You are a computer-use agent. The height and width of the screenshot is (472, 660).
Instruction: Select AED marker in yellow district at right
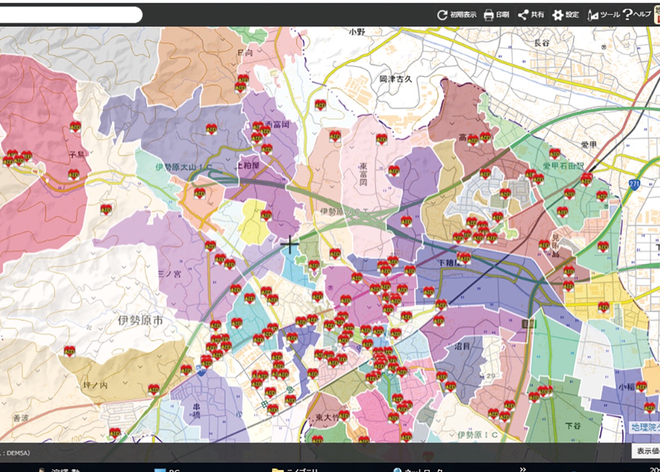(x=604, y=308)
